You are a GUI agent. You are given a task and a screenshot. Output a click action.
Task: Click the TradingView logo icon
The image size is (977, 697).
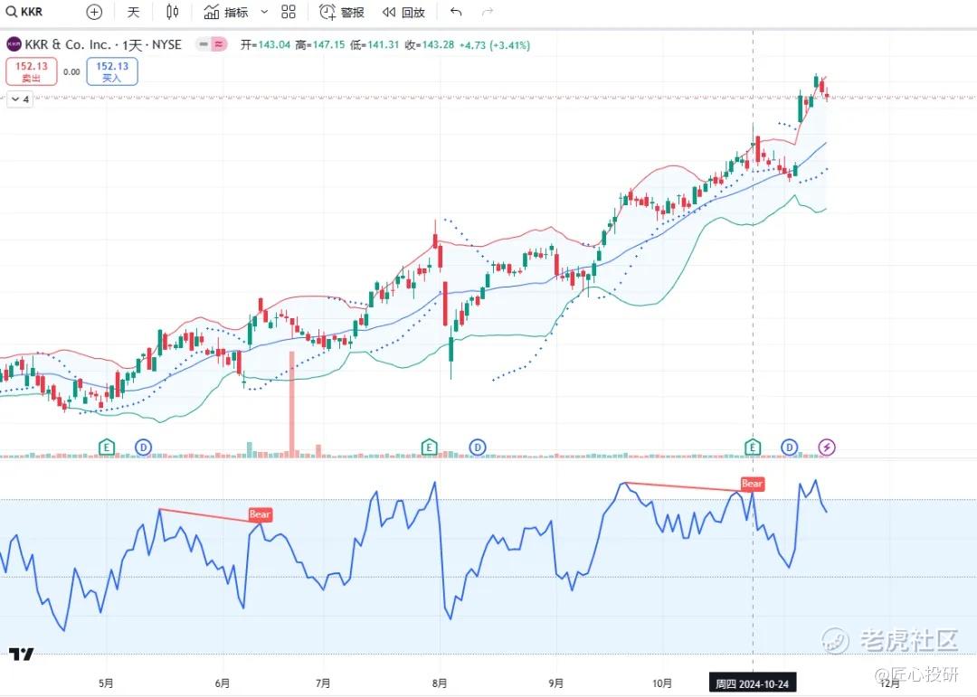[x=21, y=654]
